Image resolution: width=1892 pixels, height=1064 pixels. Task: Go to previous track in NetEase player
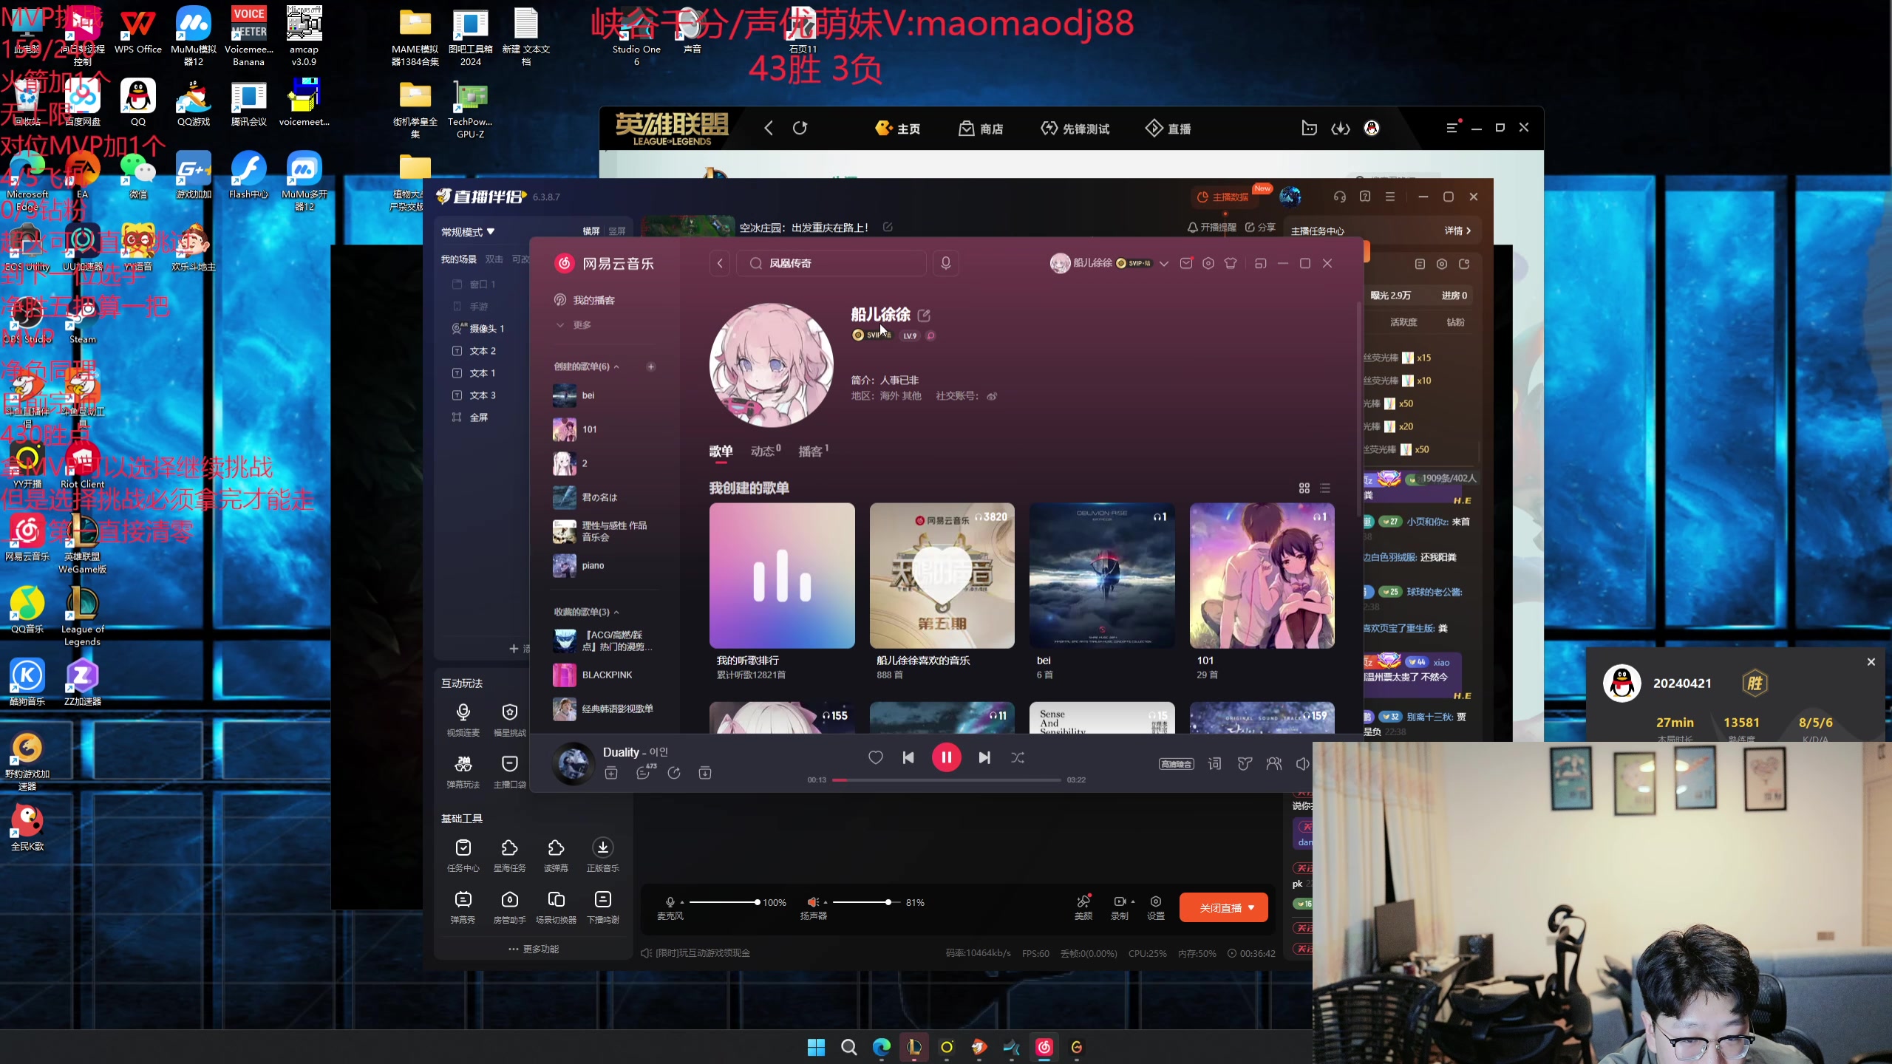point(908,757)
